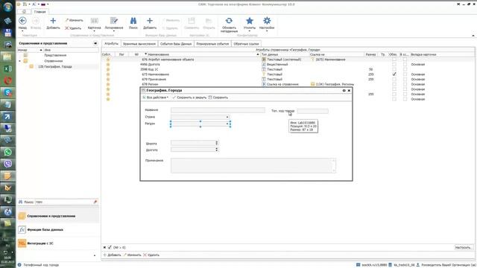477x268 pixels.
Task: Open the Обратные ссылки tab
Action: (246, 44)
